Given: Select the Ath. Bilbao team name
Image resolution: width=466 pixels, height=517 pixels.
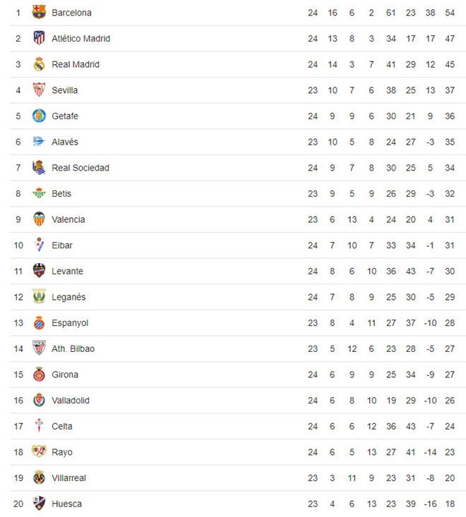Looking at the screenshot, I should (x=73, y=348).
